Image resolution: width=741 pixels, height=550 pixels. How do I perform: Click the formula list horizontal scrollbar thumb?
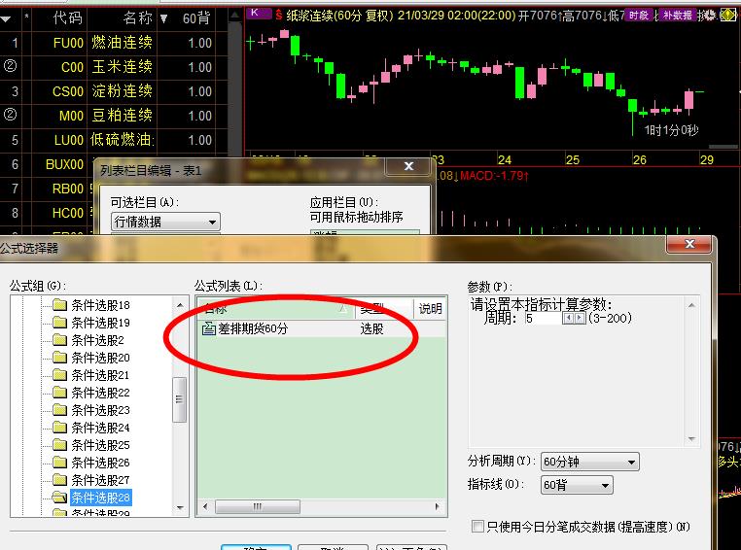[x=257, y=506]
